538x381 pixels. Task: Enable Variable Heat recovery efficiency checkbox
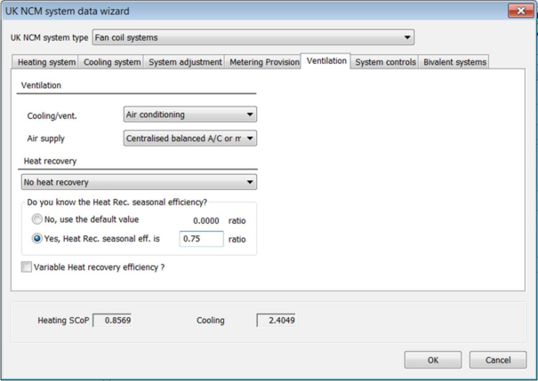(x=27, y=267)
